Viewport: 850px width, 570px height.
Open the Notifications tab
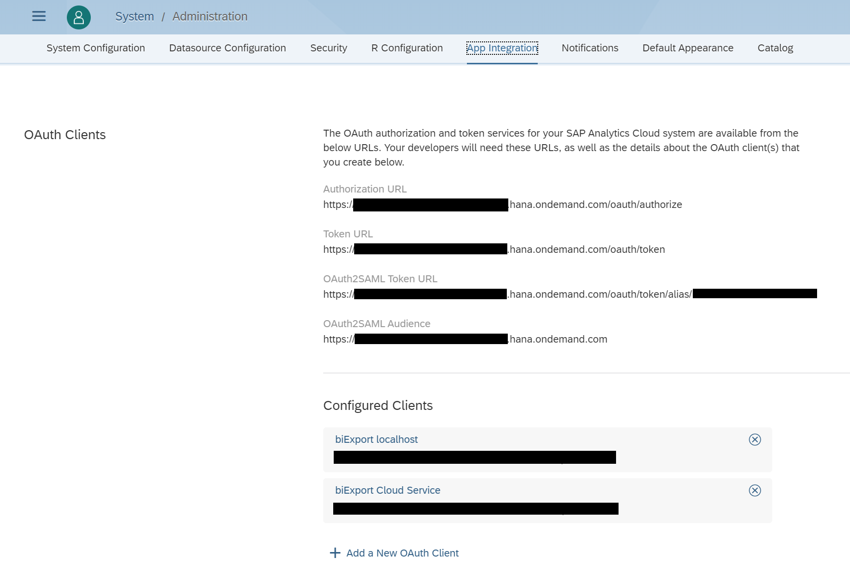tap(590, 48)
